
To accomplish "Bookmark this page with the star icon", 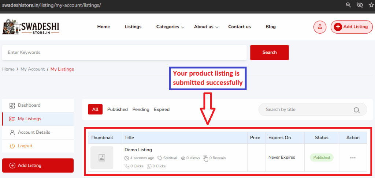I will point(371,5).
